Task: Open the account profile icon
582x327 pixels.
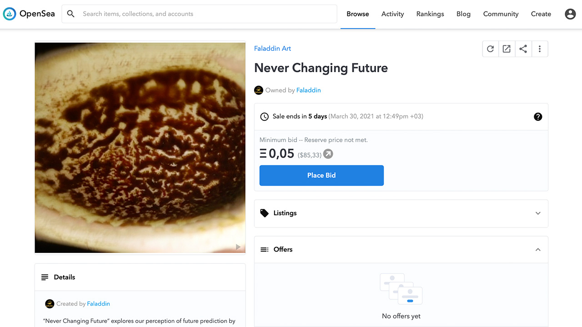Action: point(570,14)
